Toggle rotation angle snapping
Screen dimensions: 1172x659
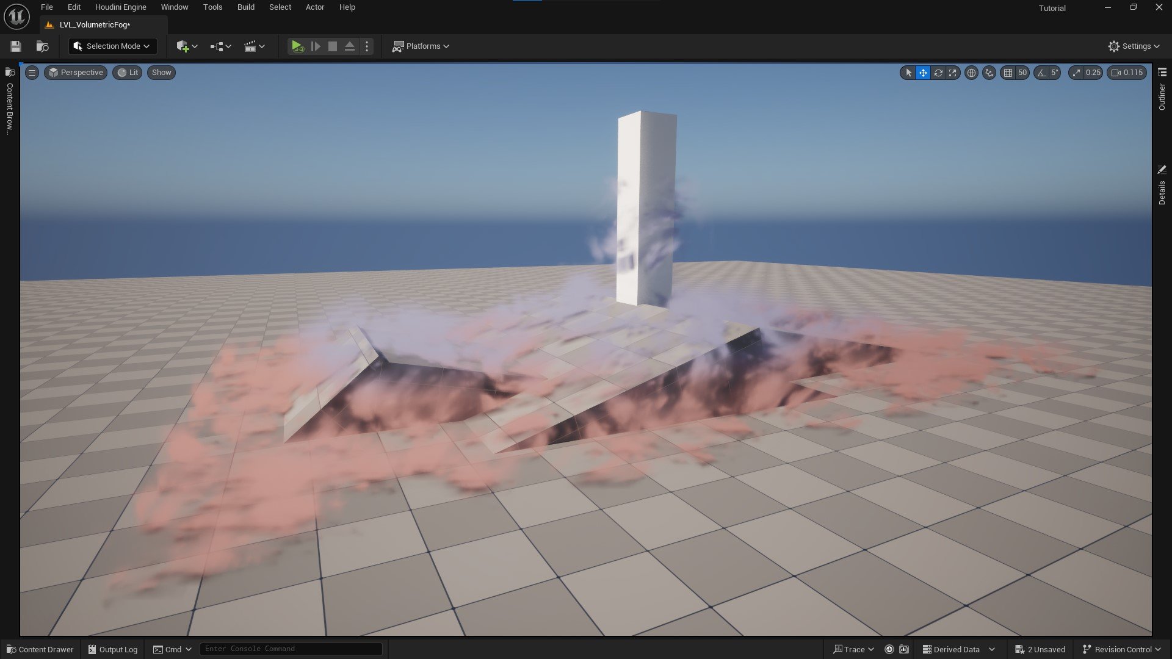1041,73
